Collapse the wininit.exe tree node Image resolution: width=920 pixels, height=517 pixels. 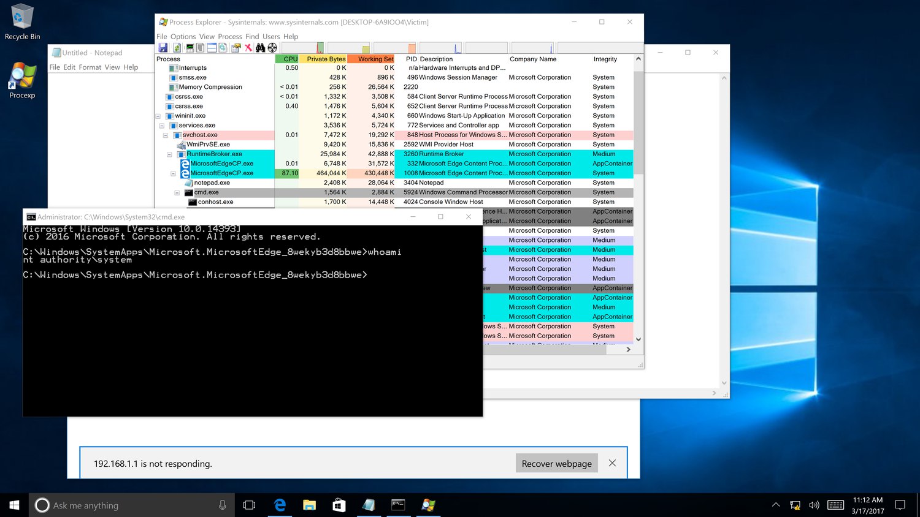click(x=158, y=116)
